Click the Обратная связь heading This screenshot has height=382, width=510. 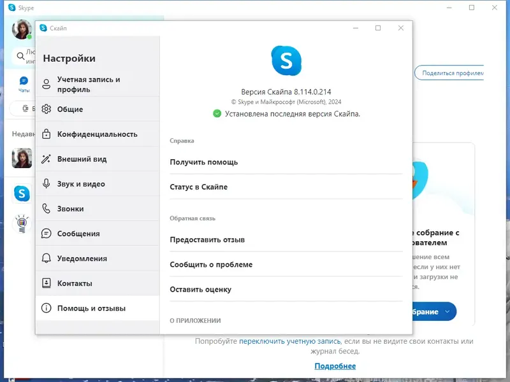[193, 218]
